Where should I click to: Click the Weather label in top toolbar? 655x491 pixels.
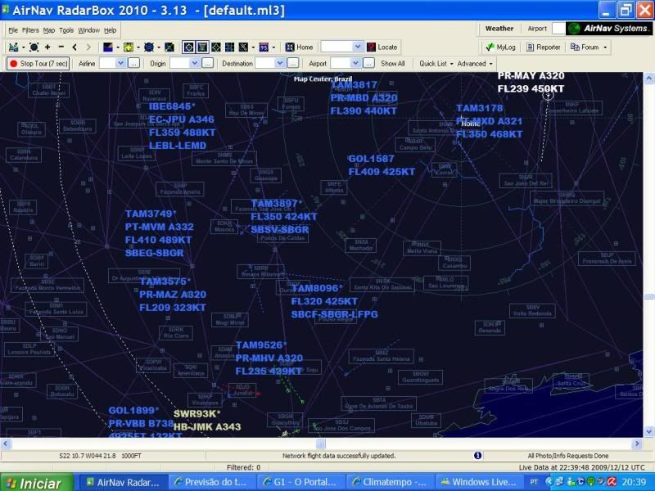pyautogui.click(x=499, y=29)
